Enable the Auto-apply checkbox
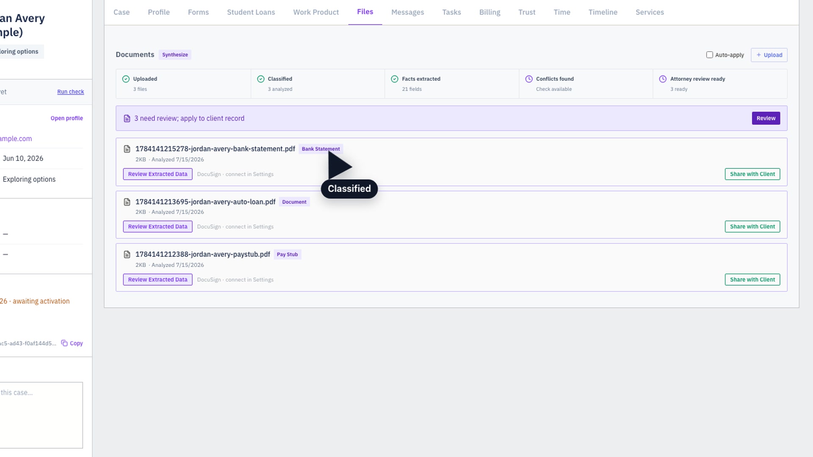This screenshot has height=457, width=813. [710, 55]
